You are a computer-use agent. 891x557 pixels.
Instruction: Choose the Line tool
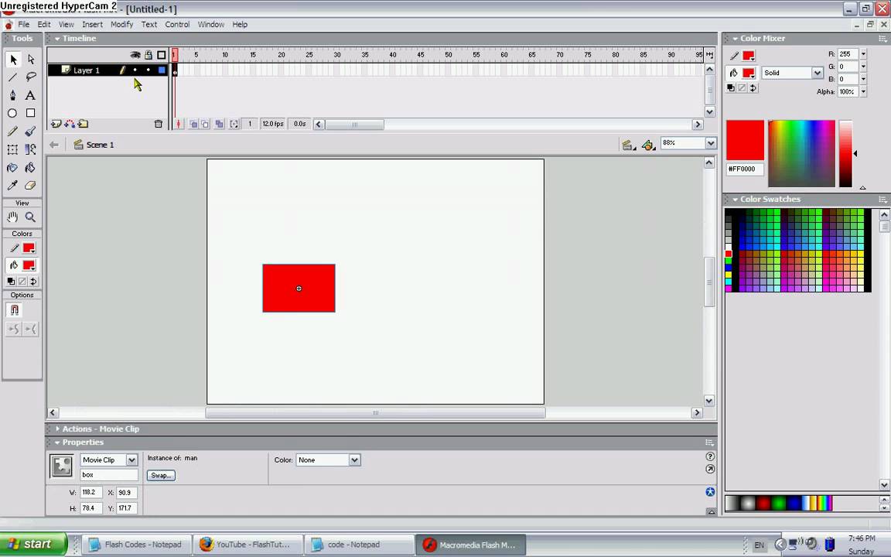pos(12,77)
